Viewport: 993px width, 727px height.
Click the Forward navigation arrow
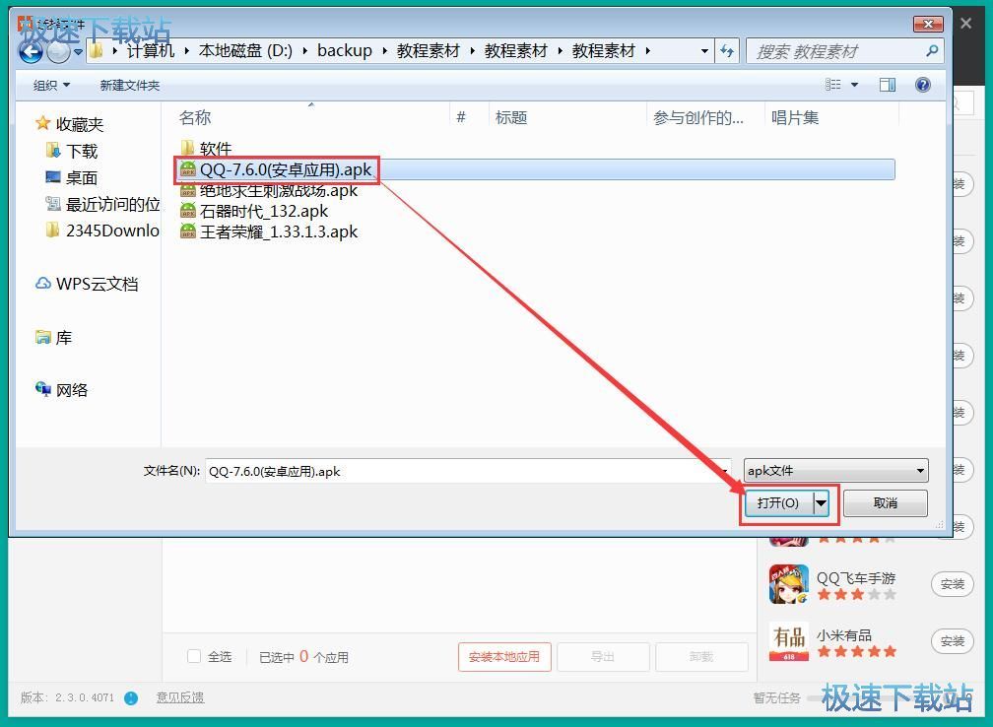(59, 51)
